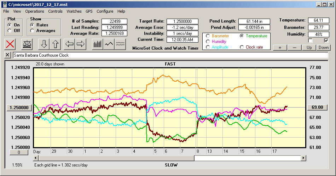This screenshot has height=176, width=336.
Task: Click 'Each grid line = 1.382 secs/day' text
Action: pos(61,165)
